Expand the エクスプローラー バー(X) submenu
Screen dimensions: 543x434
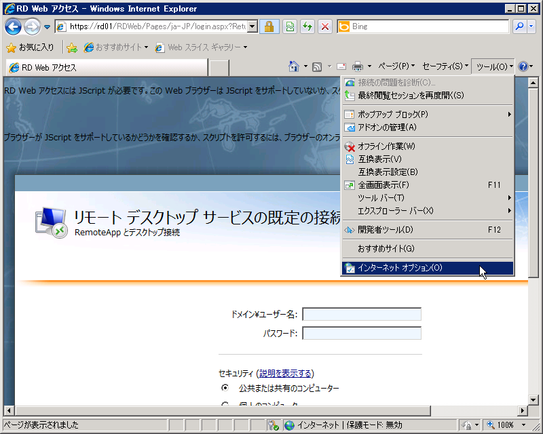click(428, 210)
